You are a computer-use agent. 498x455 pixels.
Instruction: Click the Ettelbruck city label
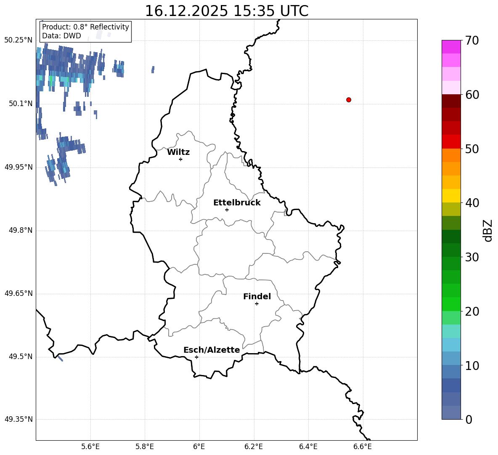coord(237,203)
